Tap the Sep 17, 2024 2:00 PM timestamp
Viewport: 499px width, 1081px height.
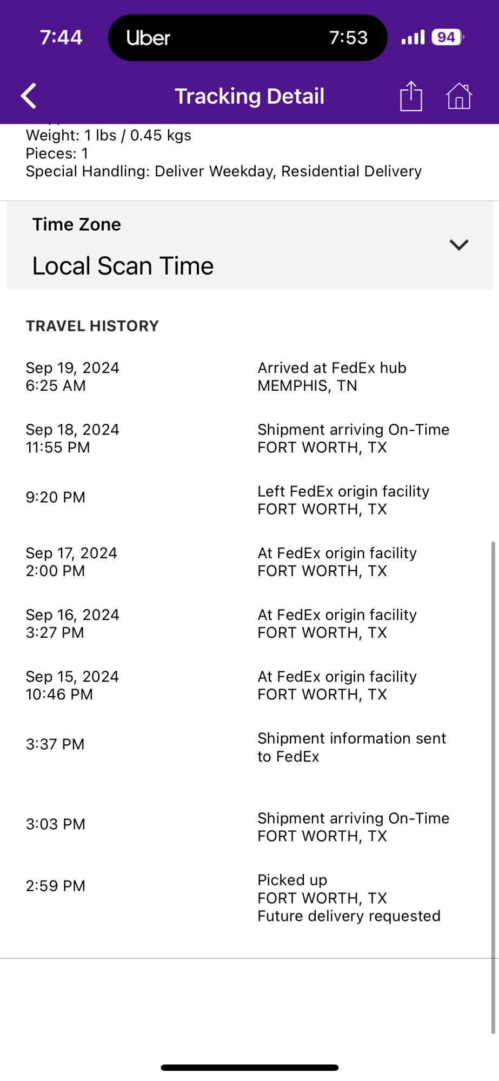tap(71, 562)
